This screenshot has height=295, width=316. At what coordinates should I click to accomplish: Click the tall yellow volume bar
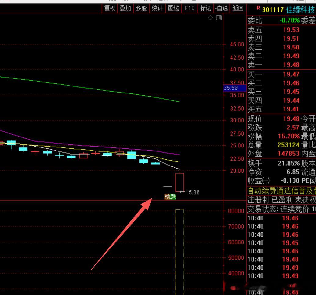[180, 252]
